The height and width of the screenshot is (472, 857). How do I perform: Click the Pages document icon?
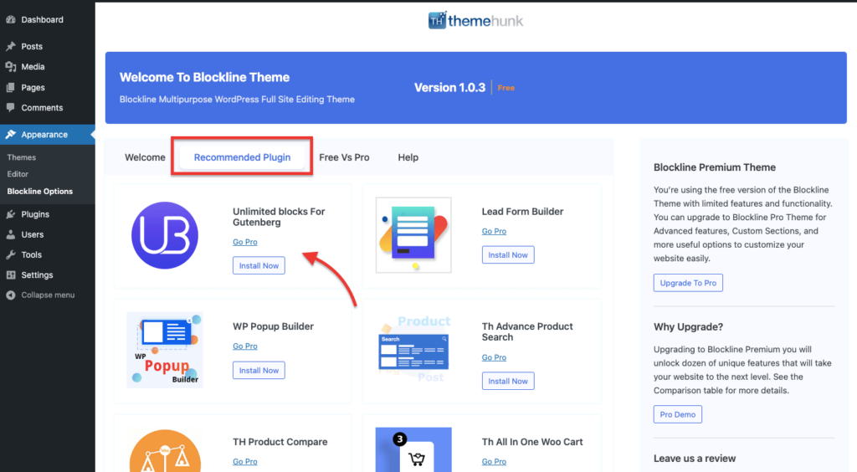tap(10, 87)
